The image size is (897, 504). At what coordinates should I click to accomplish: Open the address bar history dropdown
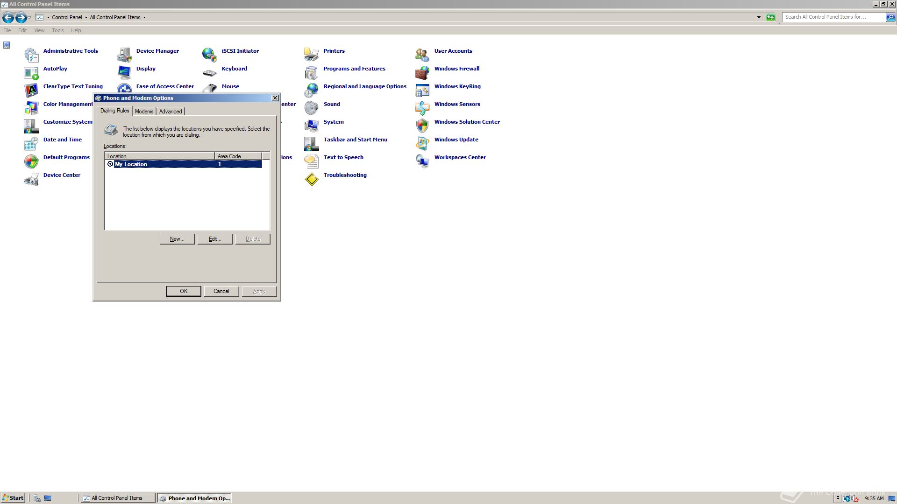click(759, 17)
